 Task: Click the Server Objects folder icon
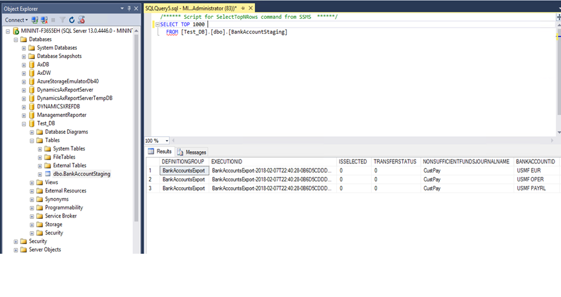click(24, 249)
